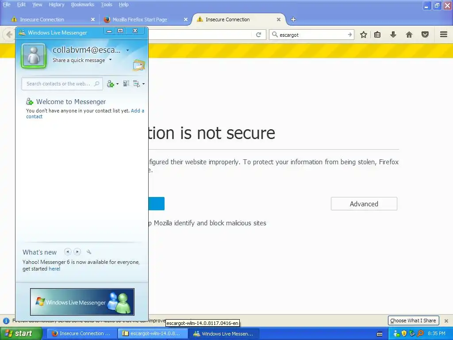
Task: Click the Firefox bookmark star icon
Action: [364, 35]
